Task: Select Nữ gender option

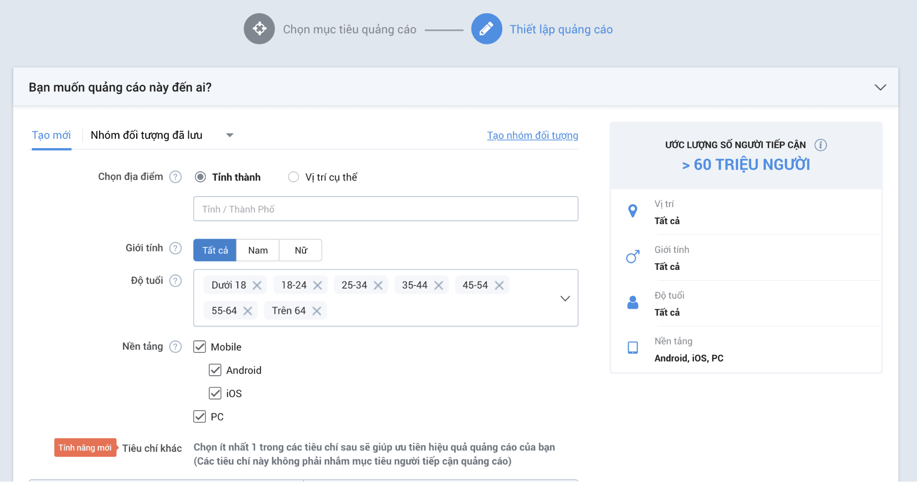Action: click(x=301, y=251)
